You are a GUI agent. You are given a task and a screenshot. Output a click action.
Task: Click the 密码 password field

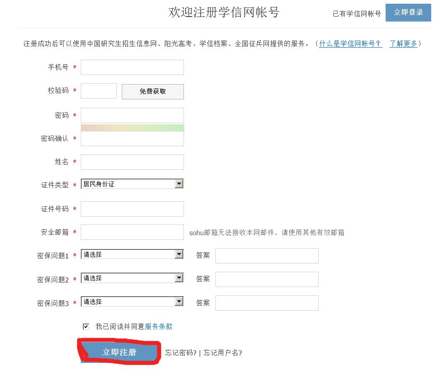click(132, 115)
